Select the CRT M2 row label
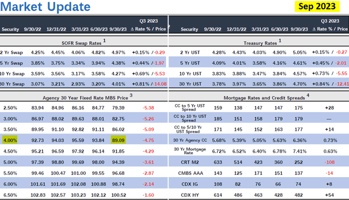Viewport: 349px width, 200px height. point(190,162)
